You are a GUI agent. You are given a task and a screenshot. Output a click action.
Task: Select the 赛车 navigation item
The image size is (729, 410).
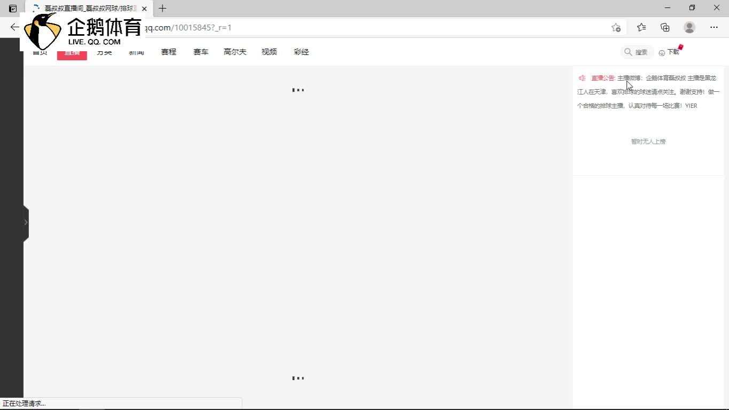(200, 52)
